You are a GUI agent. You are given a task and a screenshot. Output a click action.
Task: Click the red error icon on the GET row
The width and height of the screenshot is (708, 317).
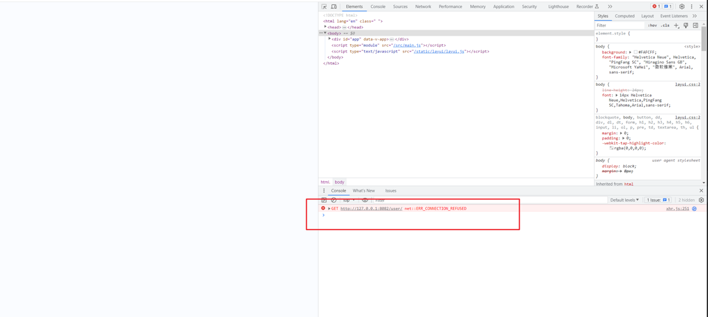point(323,208)
